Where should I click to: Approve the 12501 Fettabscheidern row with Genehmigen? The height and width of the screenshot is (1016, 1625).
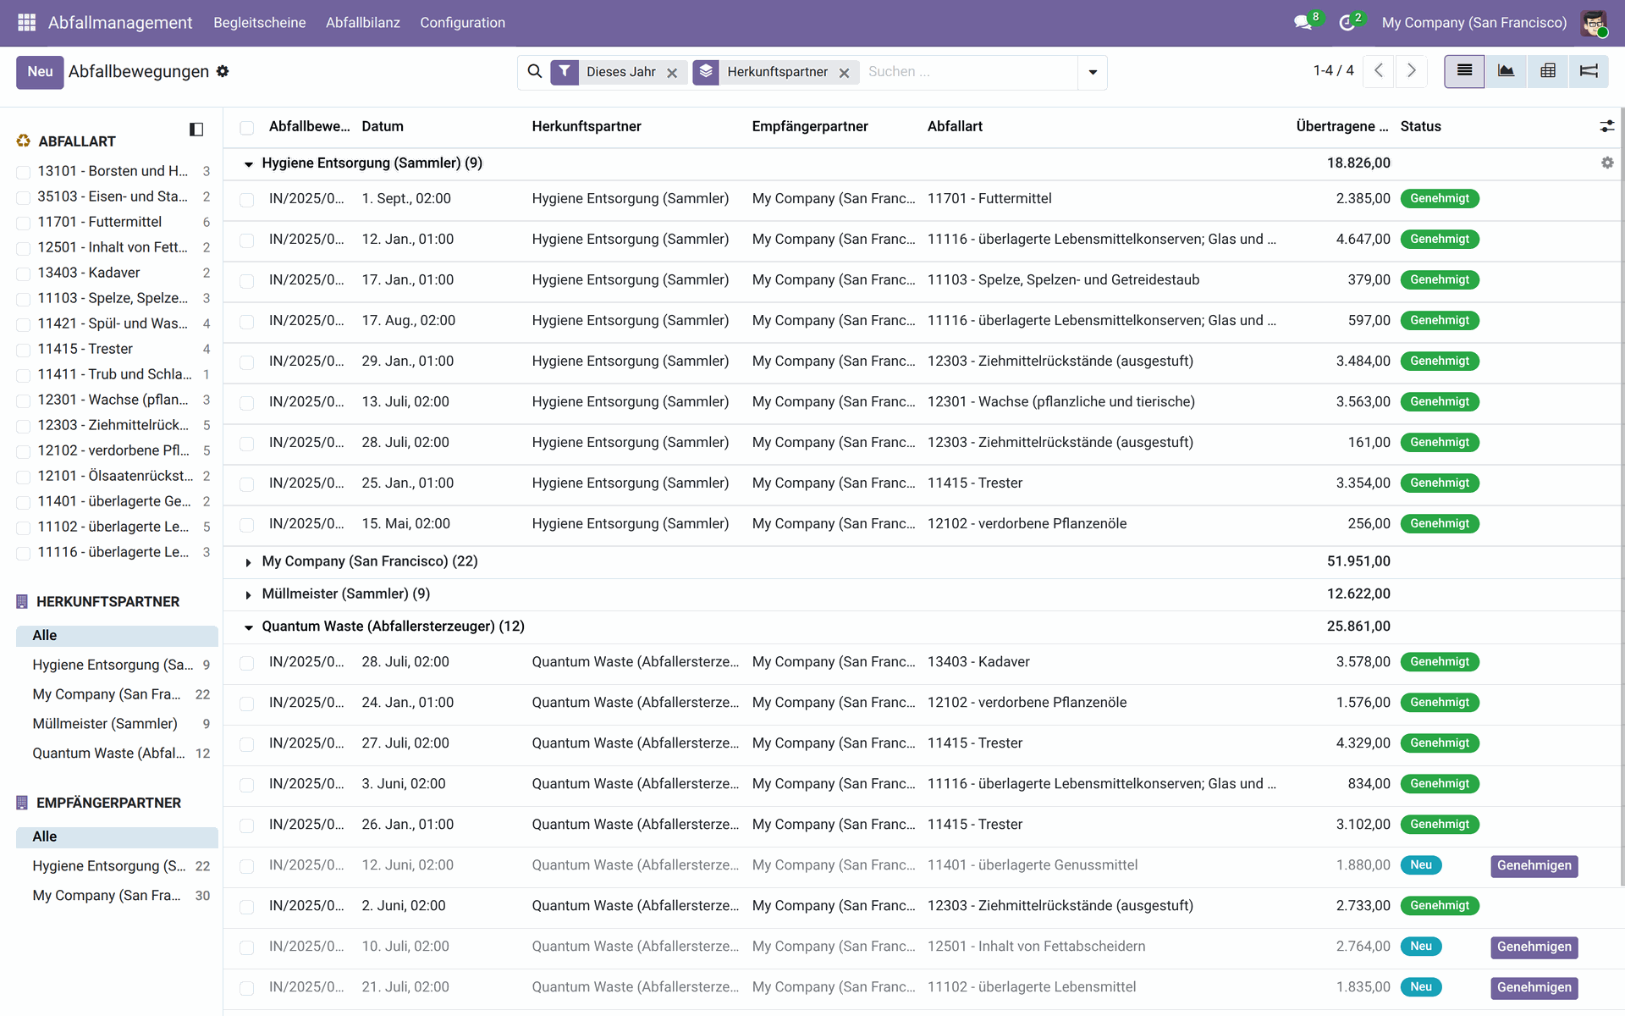coord(1533,947)
